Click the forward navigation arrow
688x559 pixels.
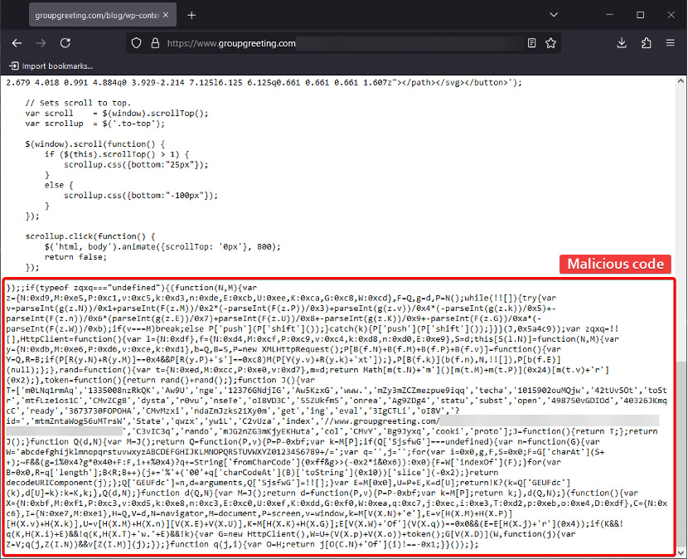click(x=41, y=43)
